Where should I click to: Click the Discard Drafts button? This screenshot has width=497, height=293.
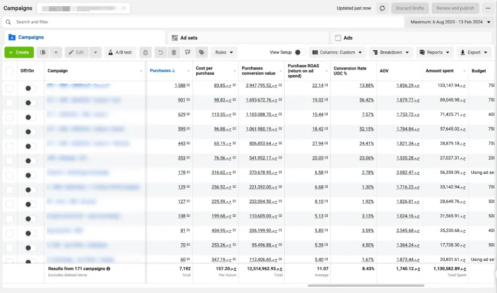point(410,8)
